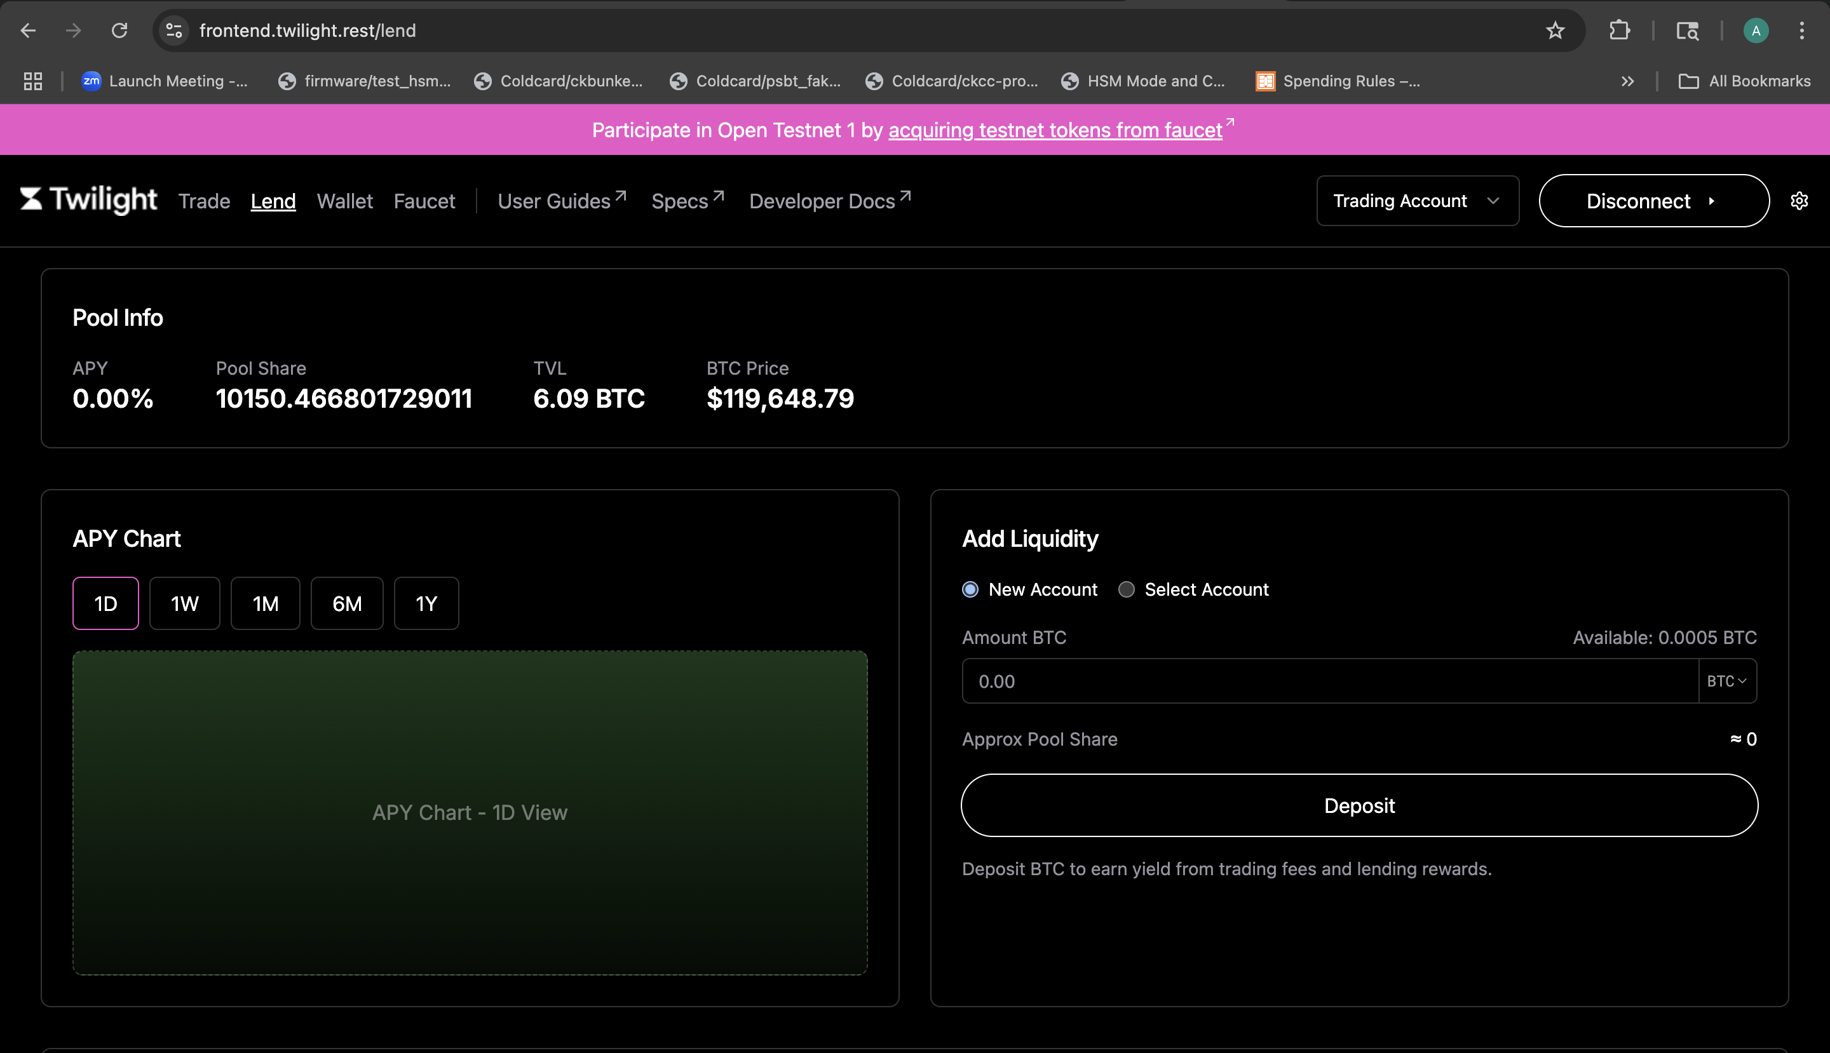Reload the page
The height and width of the screenshot is (1053, 1830).
pyautogui.click(x=119, y=30)
